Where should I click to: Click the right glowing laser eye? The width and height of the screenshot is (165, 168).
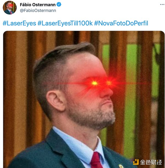pyautogui.click(x=109, y=83)
